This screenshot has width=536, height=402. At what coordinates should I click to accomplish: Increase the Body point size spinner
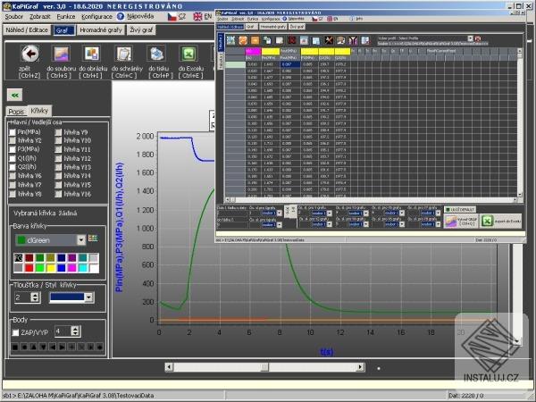click(75, 329)
